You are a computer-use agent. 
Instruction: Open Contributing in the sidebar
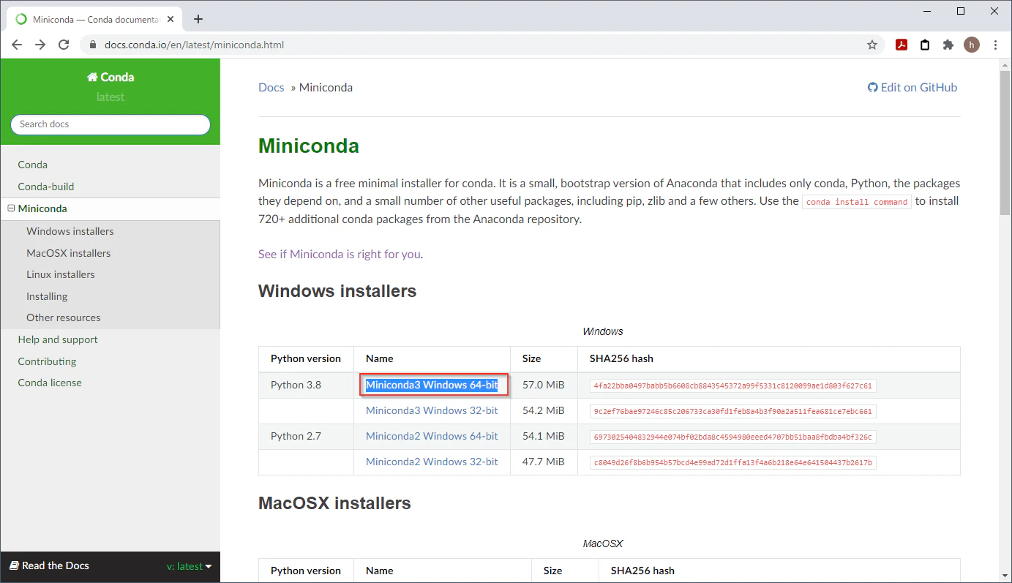coord(47,361)
